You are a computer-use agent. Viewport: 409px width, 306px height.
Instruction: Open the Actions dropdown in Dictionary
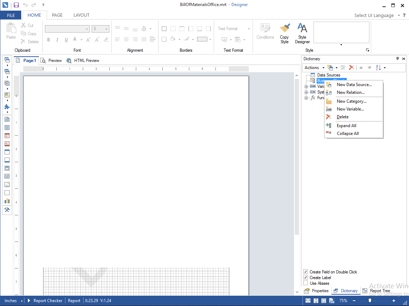point(314,68)
